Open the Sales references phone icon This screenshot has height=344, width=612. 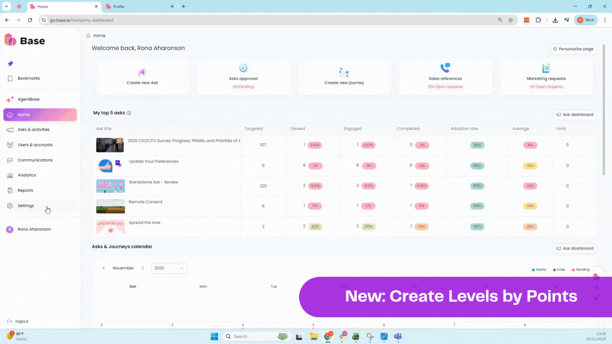click(x=445, y=68)
